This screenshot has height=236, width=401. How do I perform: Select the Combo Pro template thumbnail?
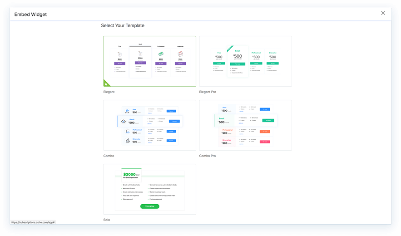(246, 125)
